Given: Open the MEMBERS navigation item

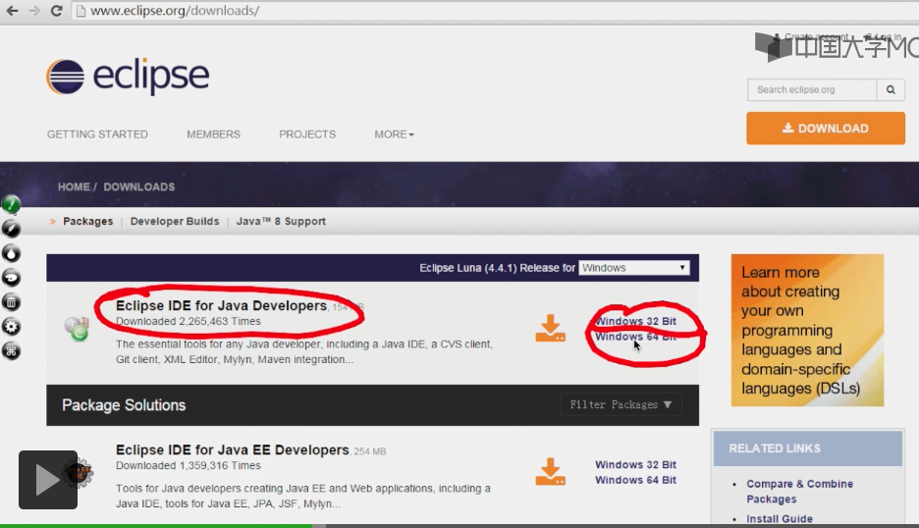Looking at the screenshot, I should pos(213,134).
